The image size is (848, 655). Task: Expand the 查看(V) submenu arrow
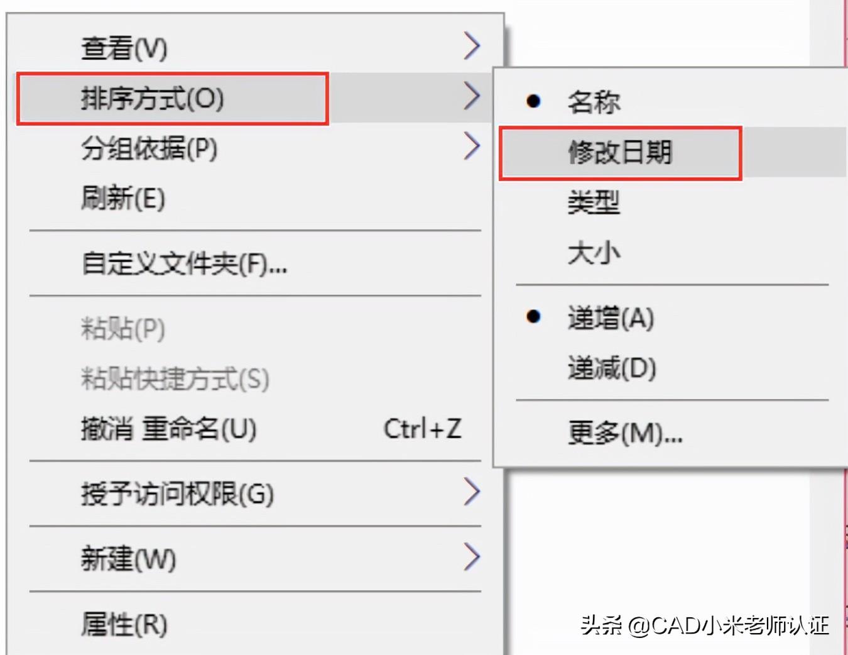[472, 46]
